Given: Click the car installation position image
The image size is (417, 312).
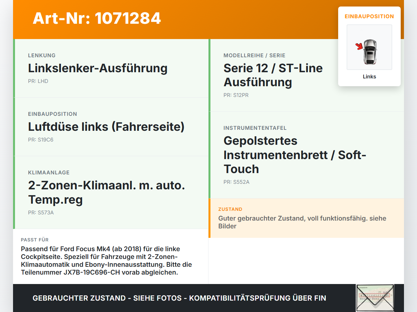Looking at the screenshot, I should [369, 47].
